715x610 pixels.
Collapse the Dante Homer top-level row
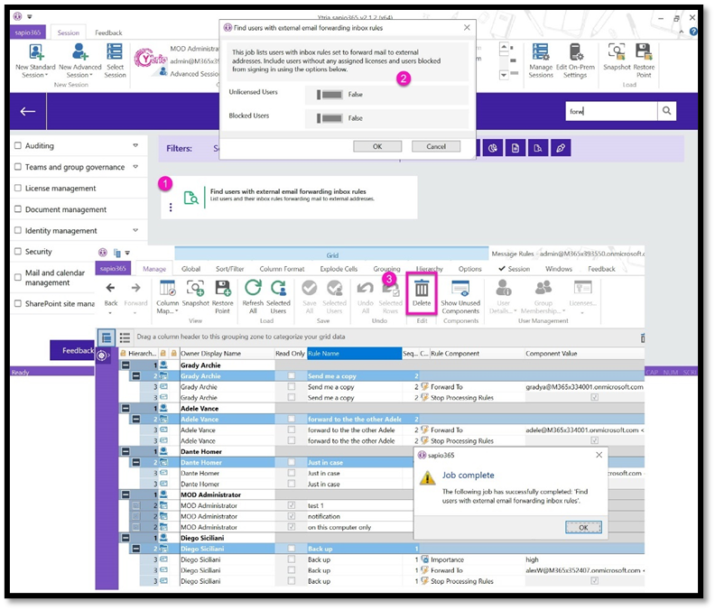125,451
